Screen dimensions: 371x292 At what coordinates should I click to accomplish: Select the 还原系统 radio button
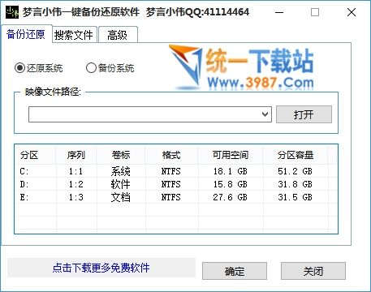point(19,68)
